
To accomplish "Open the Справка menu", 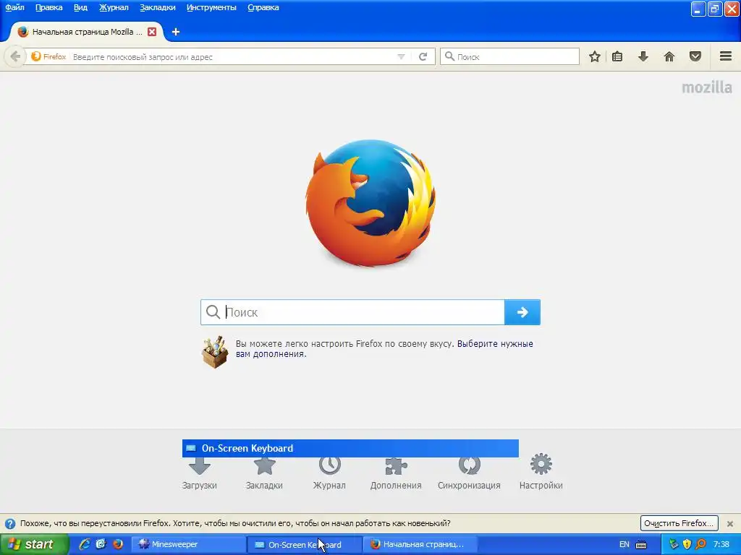I will 263,7.
